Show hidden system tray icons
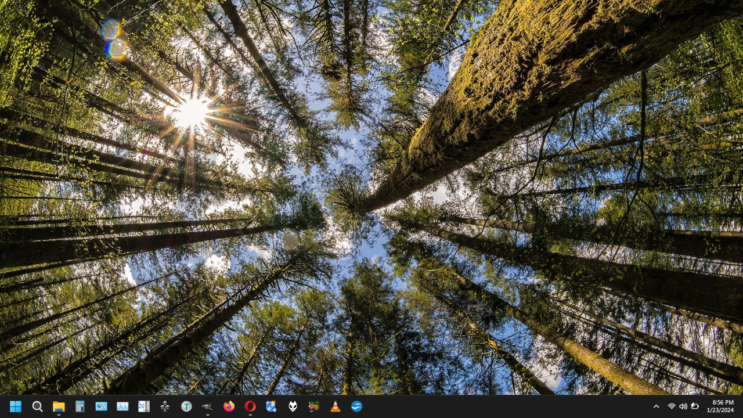Image resolution: width=743 pixels, height=418 pixels. 657,406
